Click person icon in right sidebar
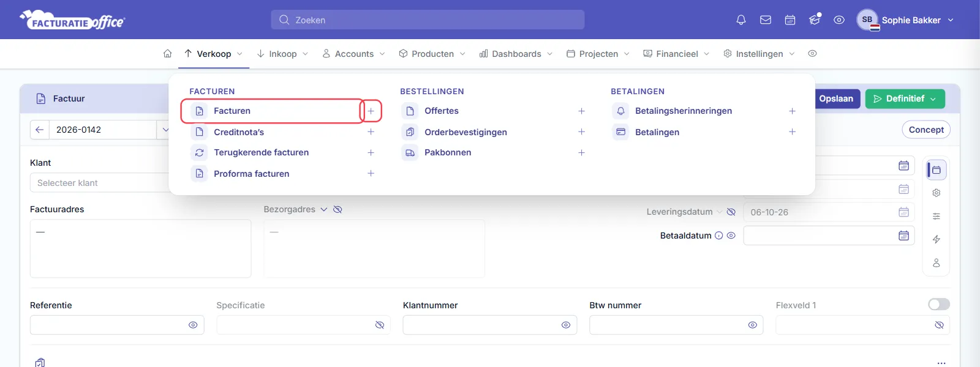The height and width of the screenshot is (367, 980). [936, 262]
